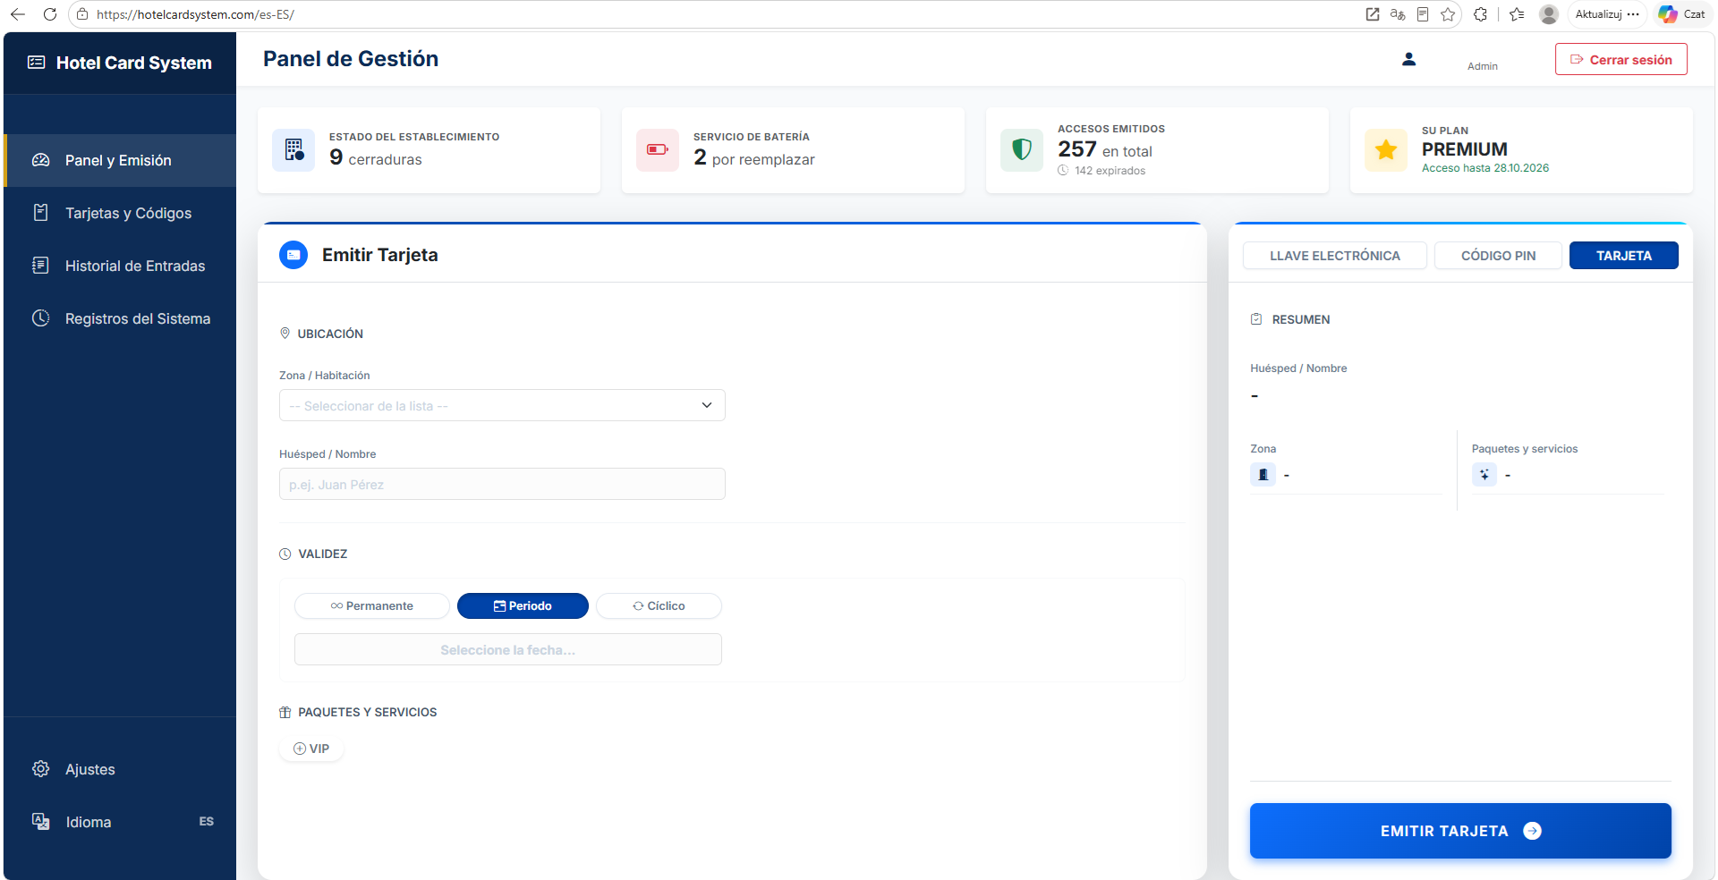Click the Registros del Sistema clock icon

(41, 318)
